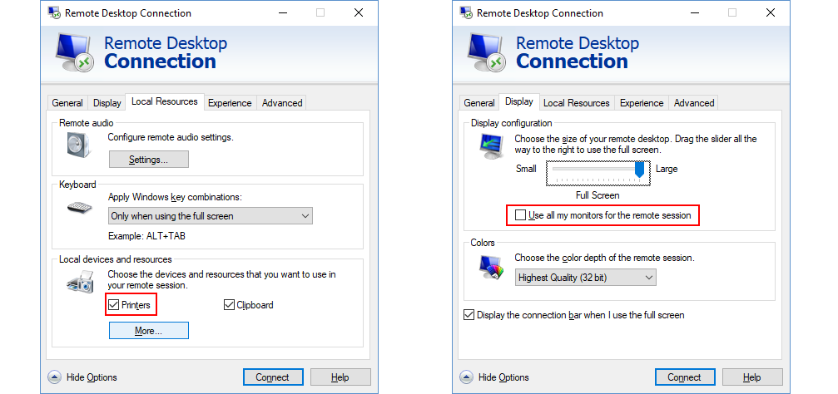Uncheck Display the connection bar checkbox
Viewport: 838px width, 394px height.
click(469, 314)
